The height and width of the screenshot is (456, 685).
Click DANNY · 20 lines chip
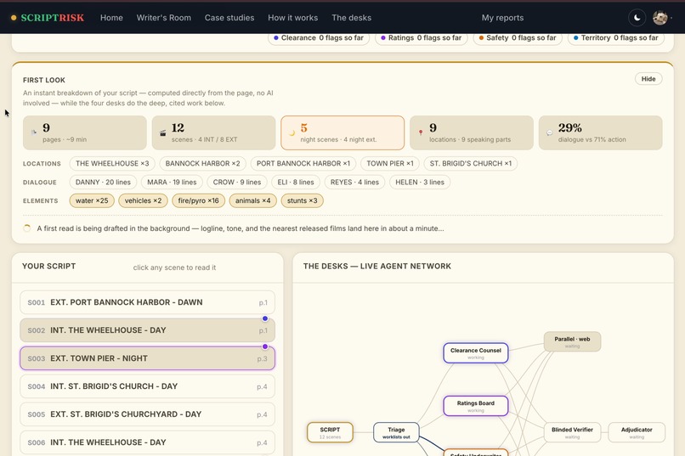click(103, 183)
